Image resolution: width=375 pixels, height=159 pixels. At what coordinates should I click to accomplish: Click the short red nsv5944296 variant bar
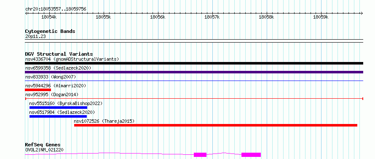click(38, 90)
